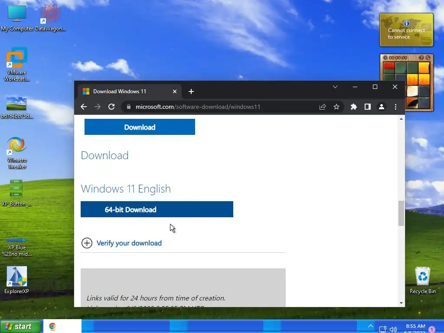This screenshot has width=444, height=333.
Task: Open Winaero Tweaker desktop shortcut
Action: [x=17, y=153]
